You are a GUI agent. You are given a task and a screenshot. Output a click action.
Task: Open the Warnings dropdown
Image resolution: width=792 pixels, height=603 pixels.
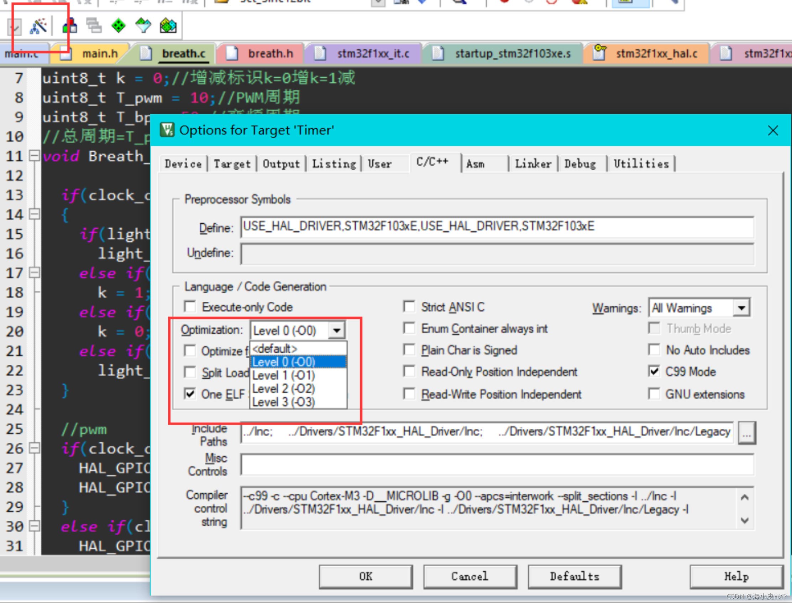coord(741,308)
